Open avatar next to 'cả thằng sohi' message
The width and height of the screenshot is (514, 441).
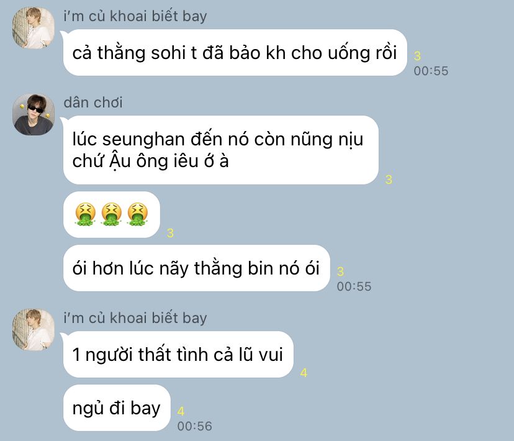pos(34,28)
